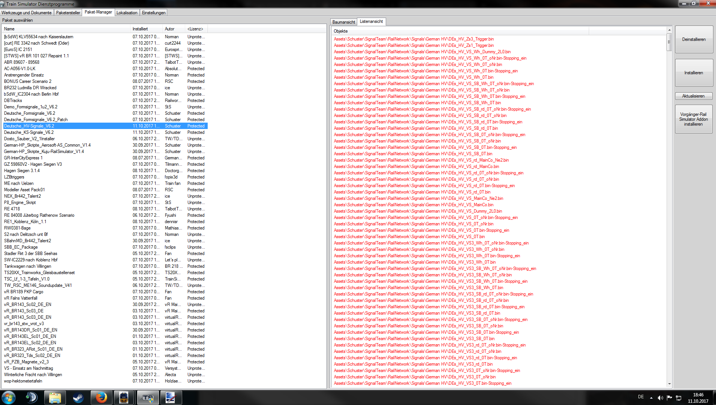
Task: Select 'RE 84008 Jüterbog Rathenow Szenario'
Action: point(105,215)
